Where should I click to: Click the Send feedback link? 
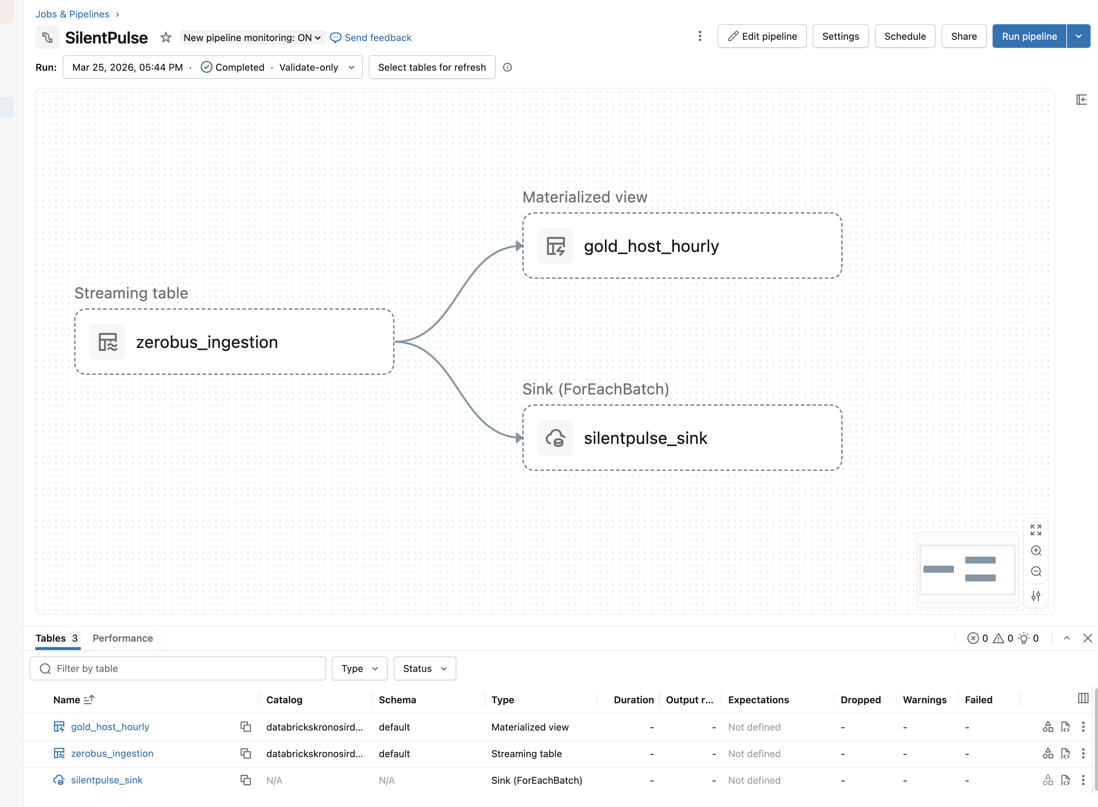click(x=371, y=38)
